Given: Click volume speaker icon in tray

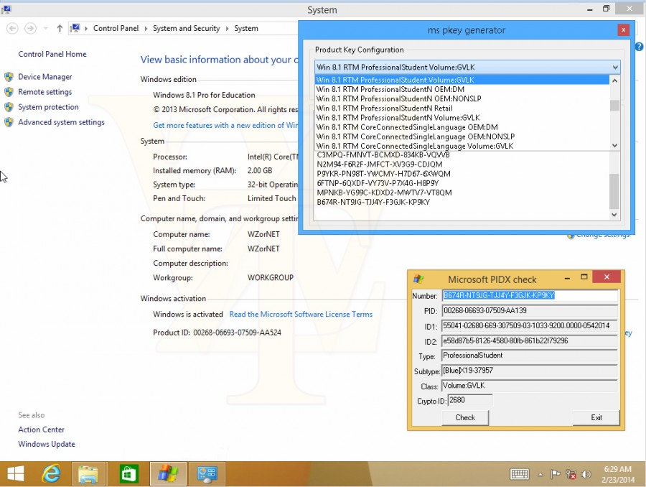Looking at the screenshot, I should tap(586, 475).
